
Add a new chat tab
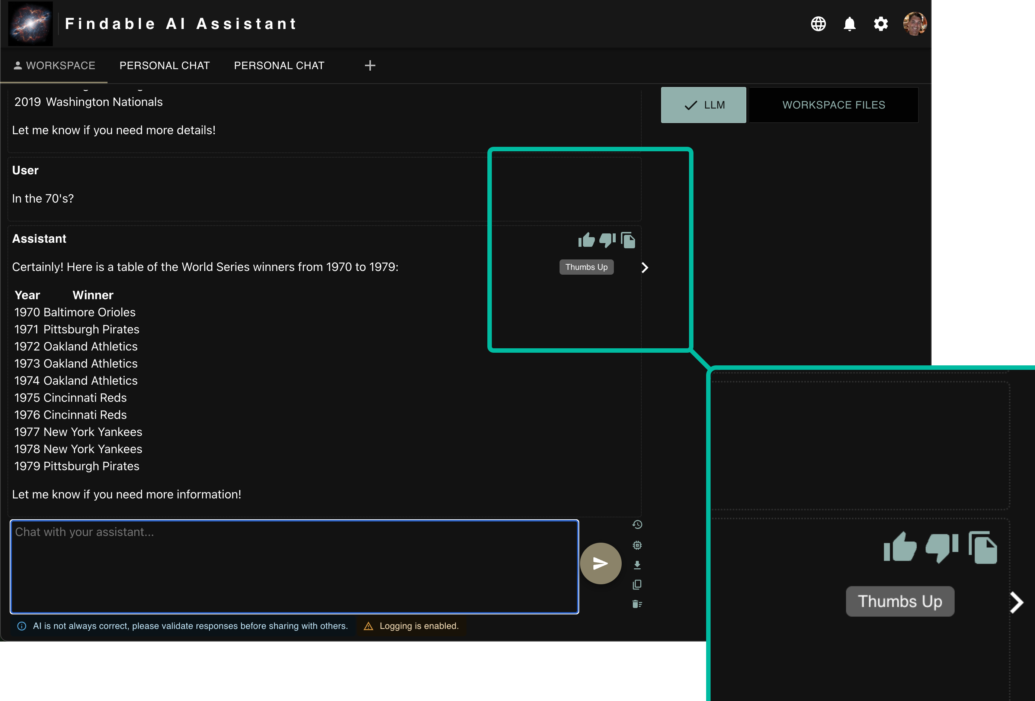click(x=370, y=66)
